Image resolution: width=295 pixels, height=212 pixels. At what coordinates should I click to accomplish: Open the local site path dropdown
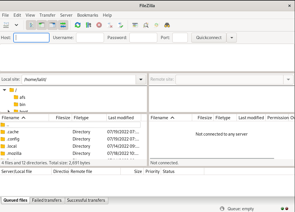coord(141,79)
